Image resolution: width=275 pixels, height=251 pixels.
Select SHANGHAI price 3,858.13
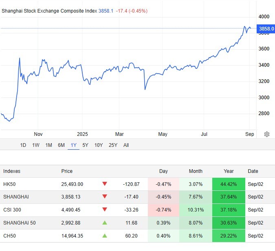click(70, 197)
